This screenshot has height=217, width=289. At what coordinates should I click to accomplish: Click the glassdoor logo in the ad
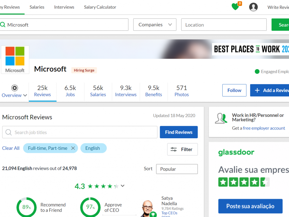pyautogui.click(x=236, y=152)
